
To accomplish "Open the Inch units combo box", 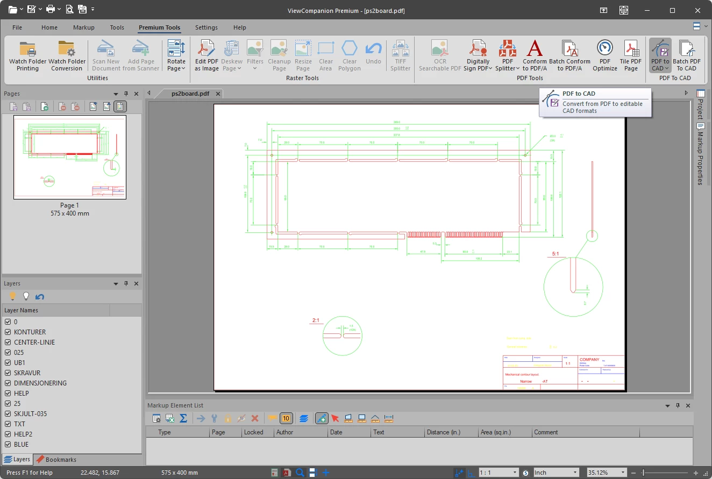I will pos(556,473).
